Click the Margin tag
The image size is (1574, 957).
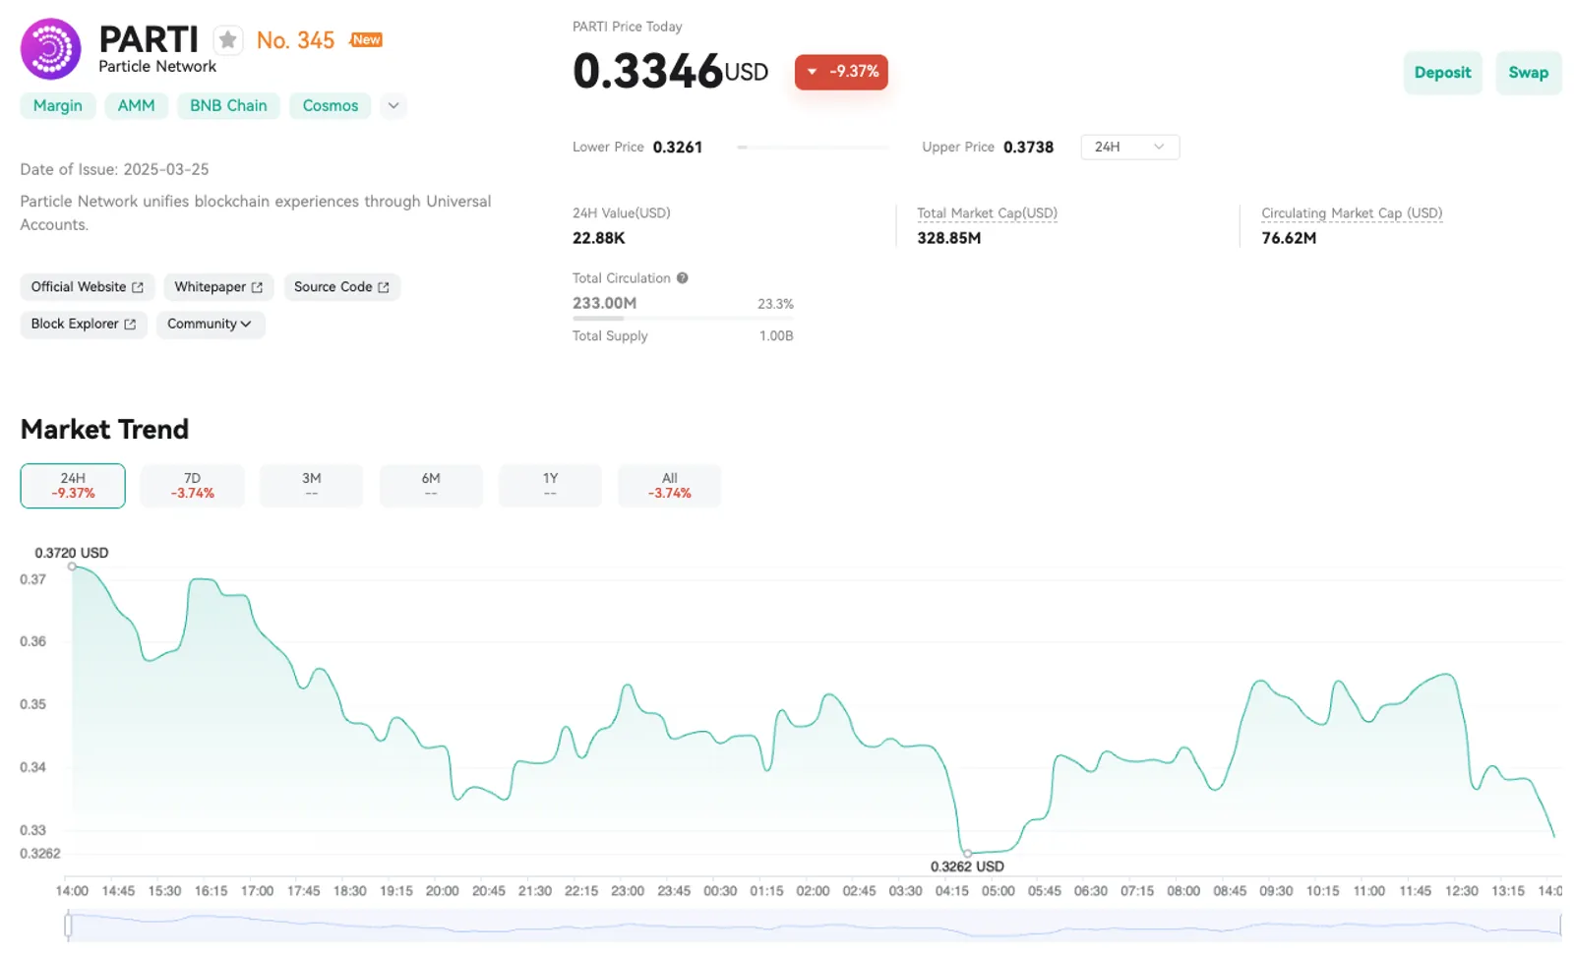click(58, 105)
